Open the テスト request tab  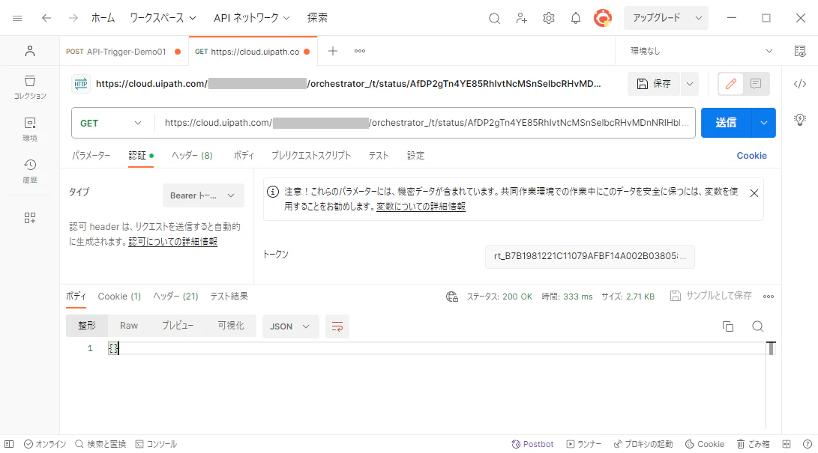[379, 156]
